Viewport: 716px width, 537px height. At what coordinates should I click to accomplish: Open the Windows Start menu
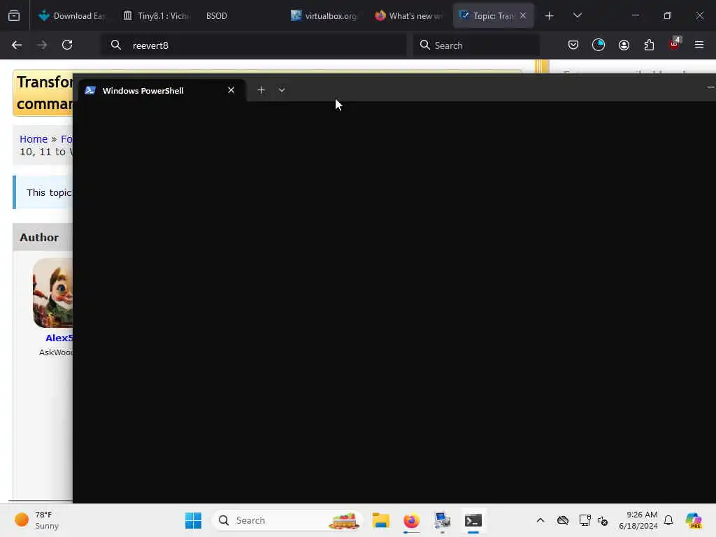[x=193, y=520]
